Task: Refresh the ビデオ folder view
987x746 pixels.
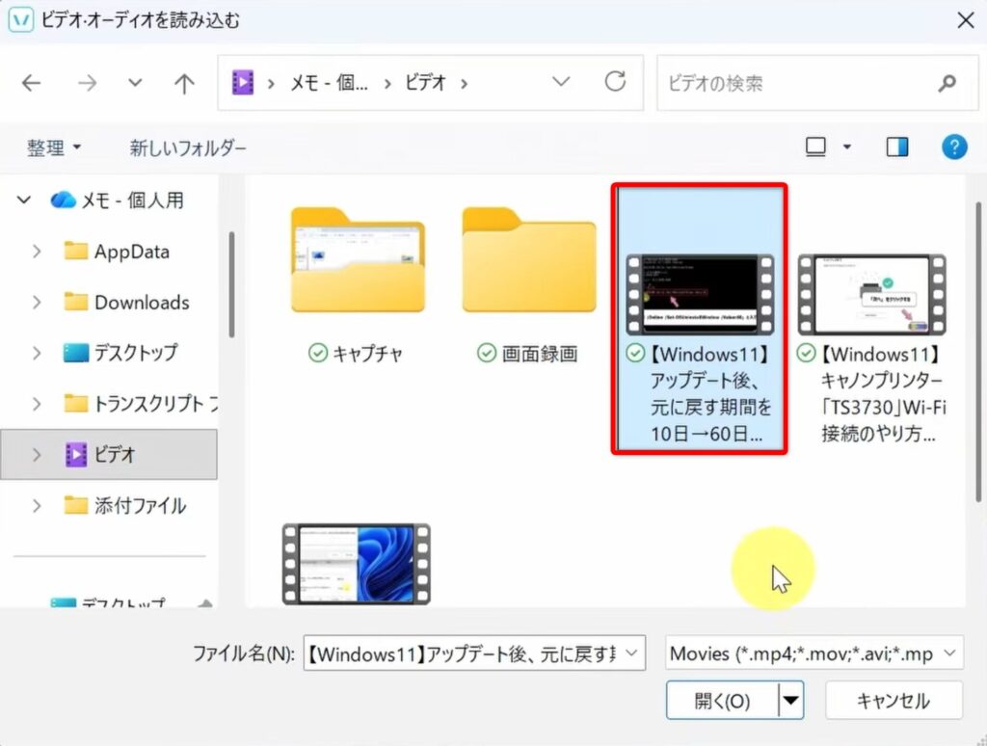Action: click(615, 83)
